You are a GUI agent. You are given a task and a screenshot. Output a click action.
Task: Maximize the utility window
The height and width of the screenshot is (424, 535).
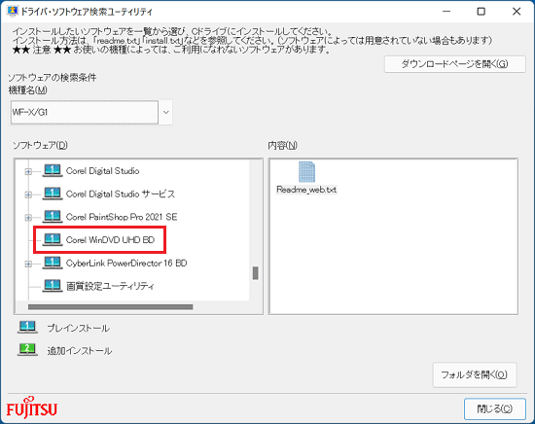coord(481,12)
